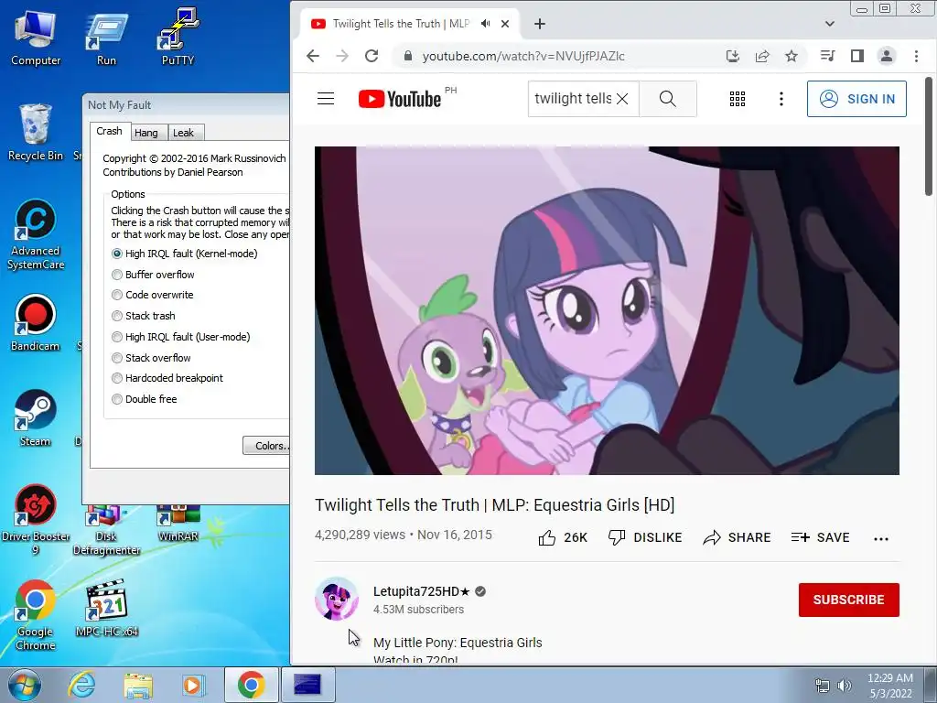Like the video with 26K button
The height and width of the screenshot is (703, 937).
click(563, 537)
